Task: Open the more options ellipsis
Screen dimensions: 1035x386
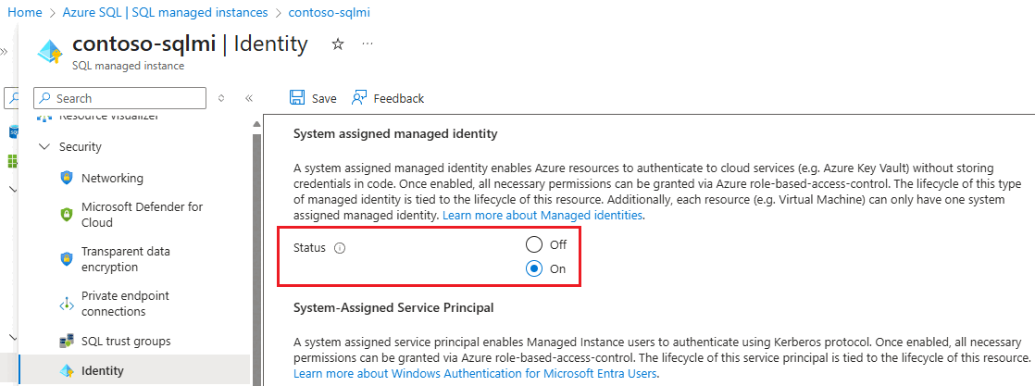Action: [368, 44]
